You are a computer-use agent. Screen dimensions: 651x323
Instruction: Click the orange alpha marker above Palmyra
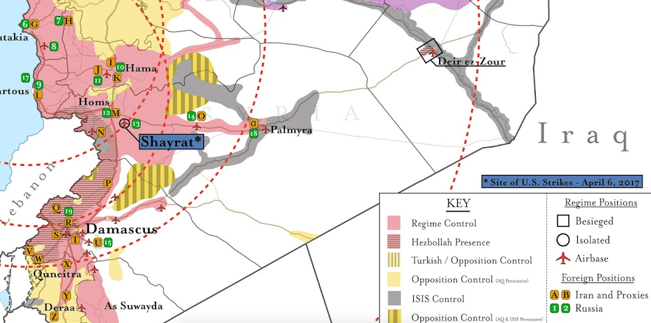point(253,123)
